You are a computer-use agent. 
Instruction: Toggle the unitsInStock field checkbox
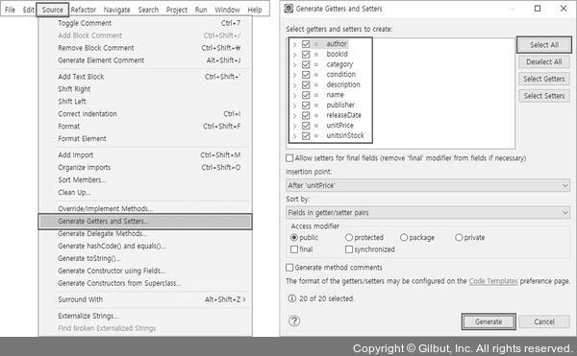click(306, 136)
